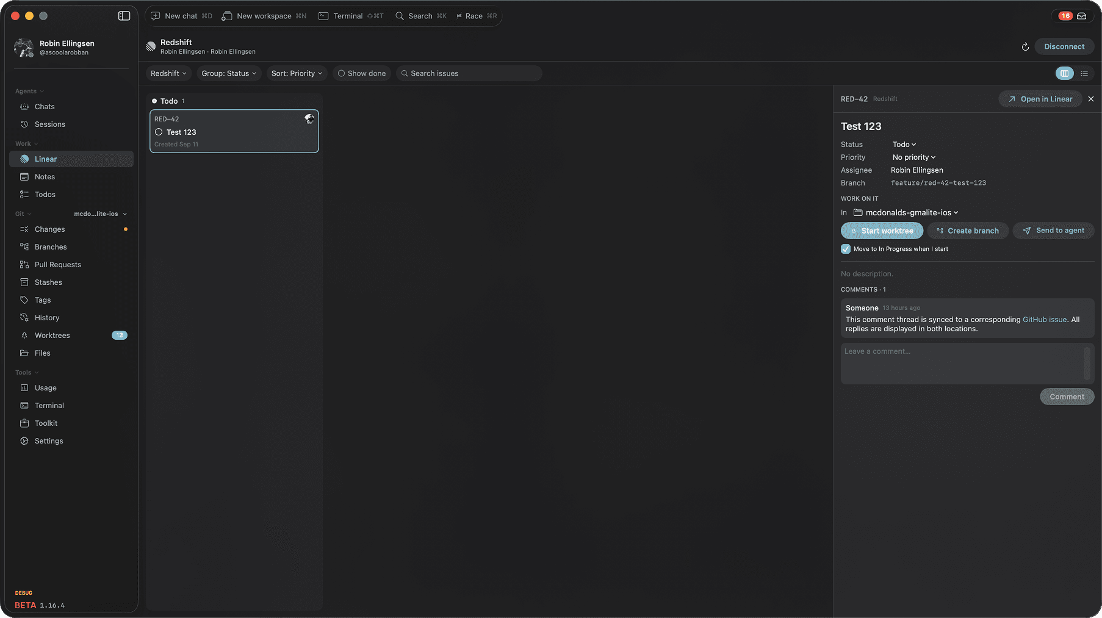This screenshot has width=1102, height=618.
Task: Send issue to agent
Action: click(x=1053, y=231)
